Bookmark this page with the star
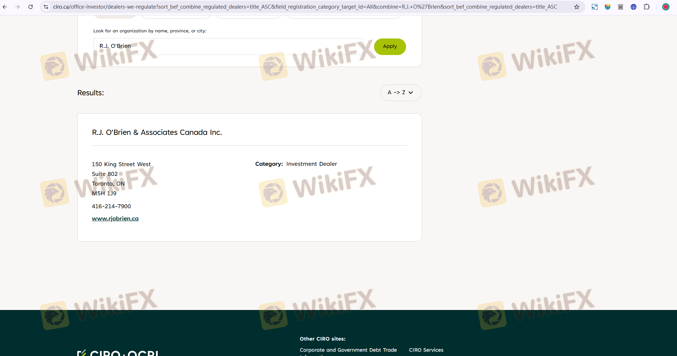This screenshot has height=356, width=677. (x=577, y=7)
